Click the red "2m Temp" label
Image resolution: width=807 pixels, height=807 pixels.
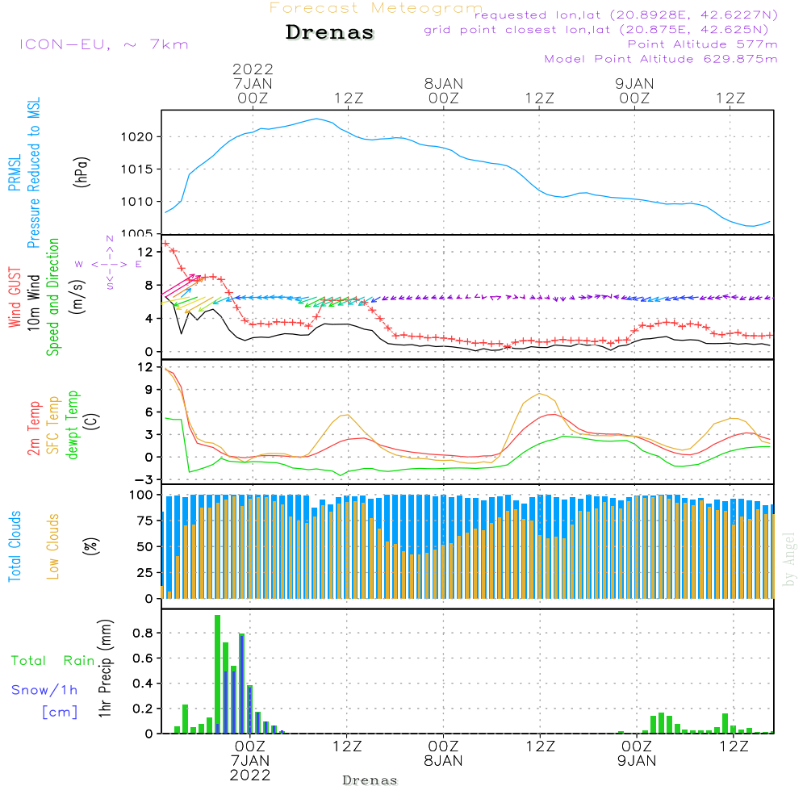33,429
